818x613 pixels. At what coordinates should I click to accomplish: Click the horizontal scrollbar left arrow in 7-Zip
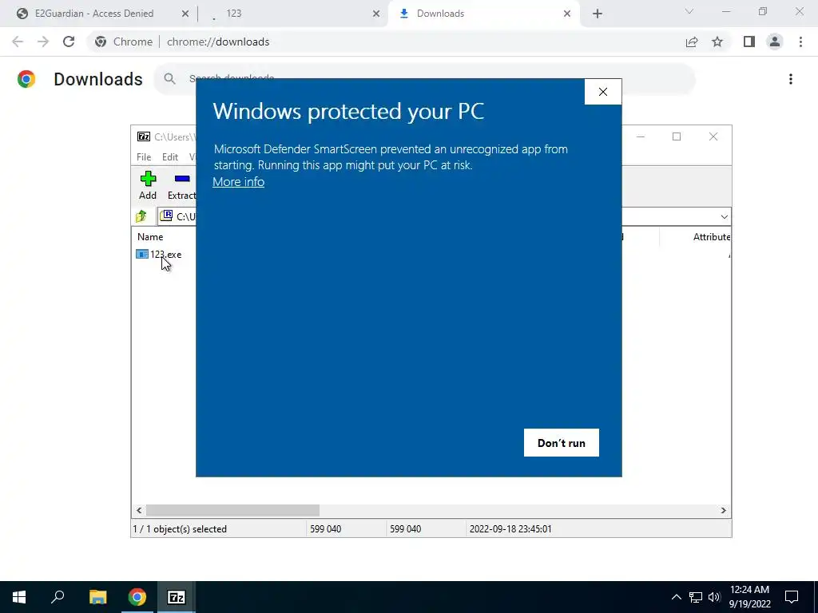[139, 510]
